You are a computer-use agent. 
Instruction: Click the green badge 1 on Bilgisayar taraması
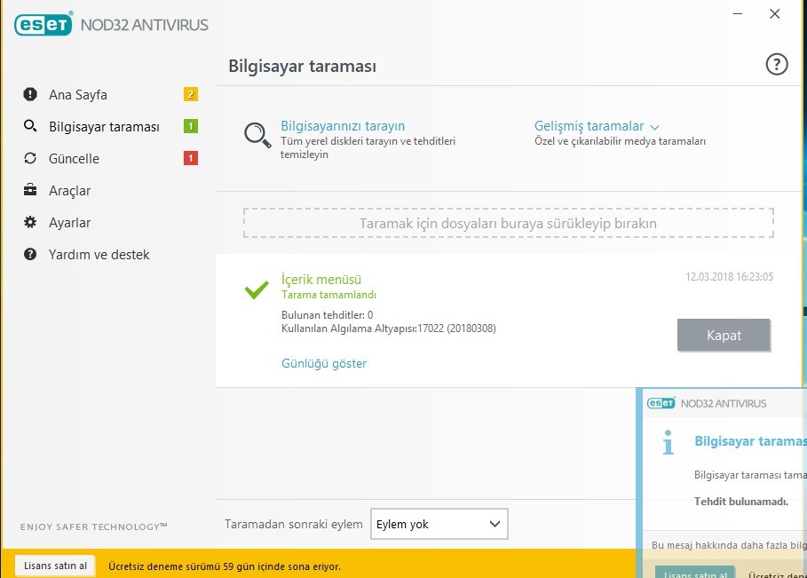pyautogui.click(x=190, y=126)
